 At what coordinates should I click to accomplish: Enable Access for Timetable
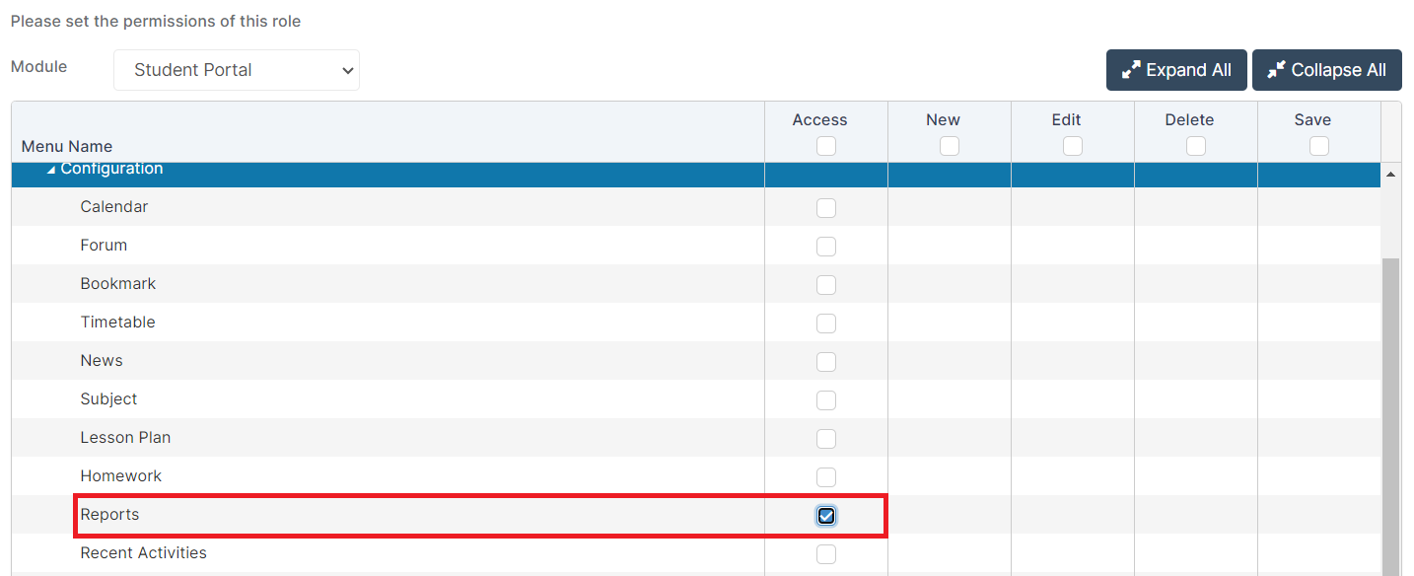point(826,324)
